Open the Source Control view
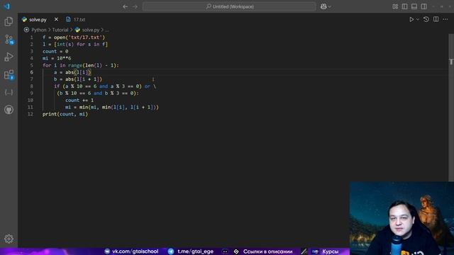454x255 pixels. pyautogui.click(x=9, y=40)
